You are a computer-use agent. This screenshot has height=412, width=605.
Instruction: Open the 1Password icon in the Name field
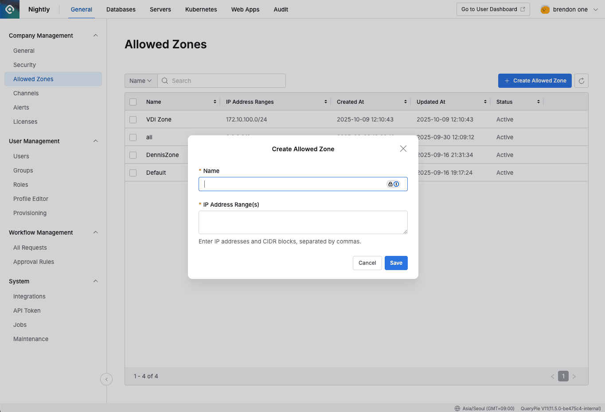point(396,184)
